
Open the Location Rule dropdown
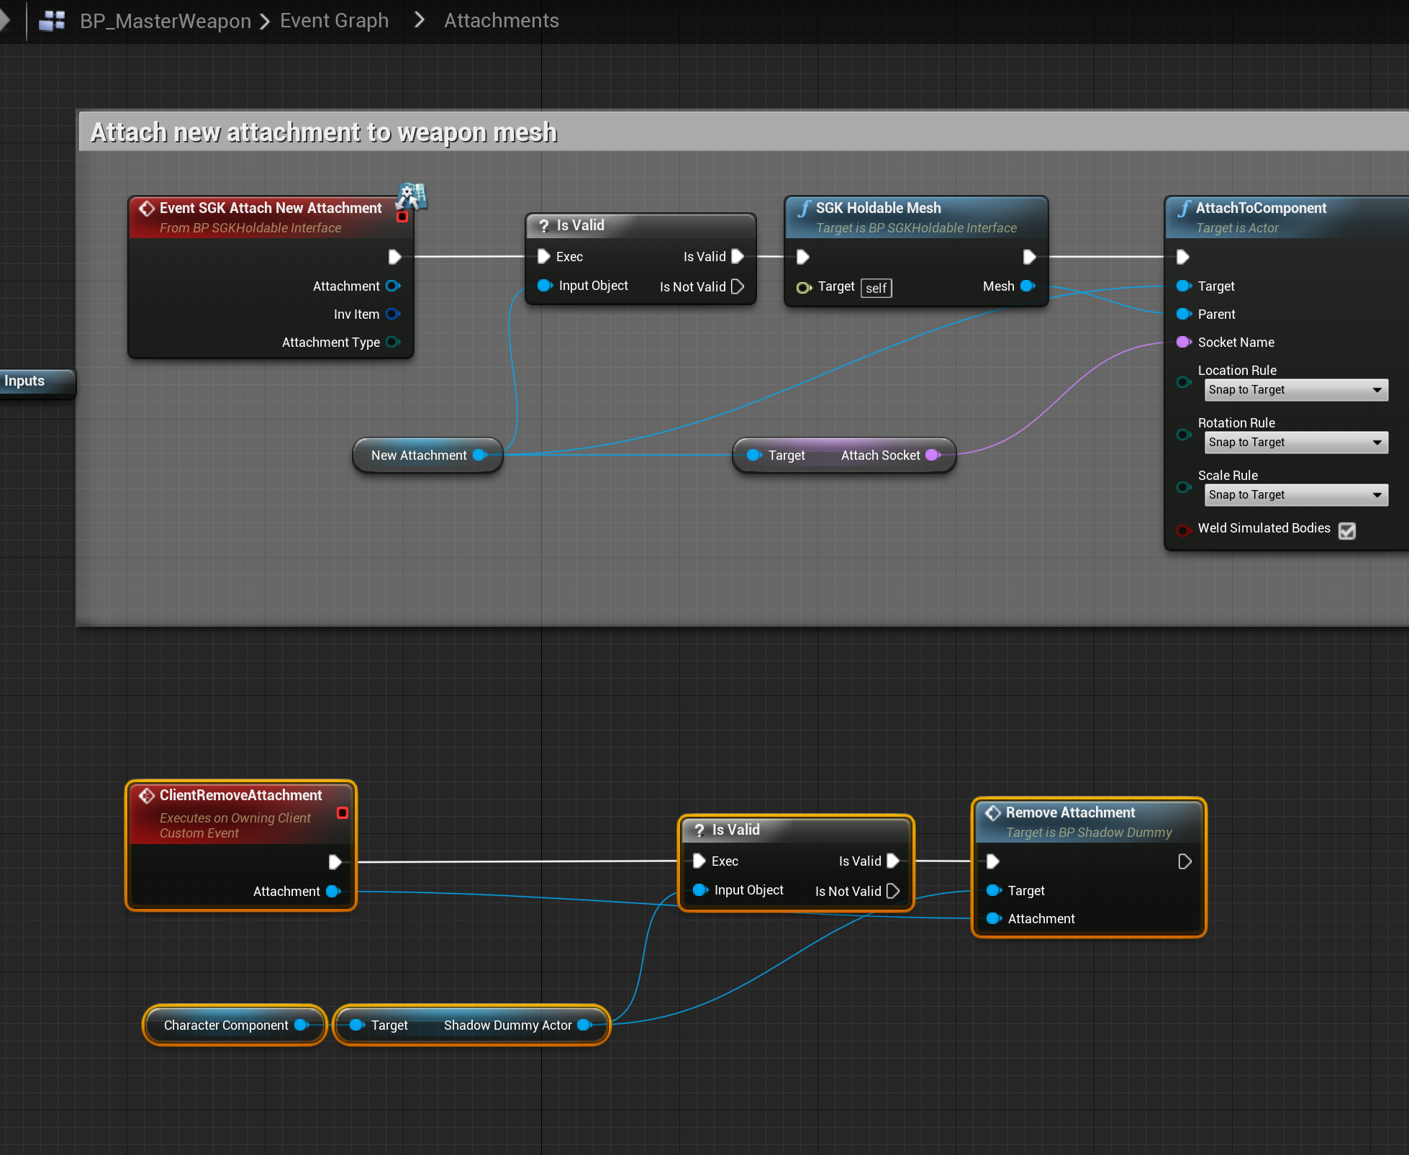pos(1295,389)
